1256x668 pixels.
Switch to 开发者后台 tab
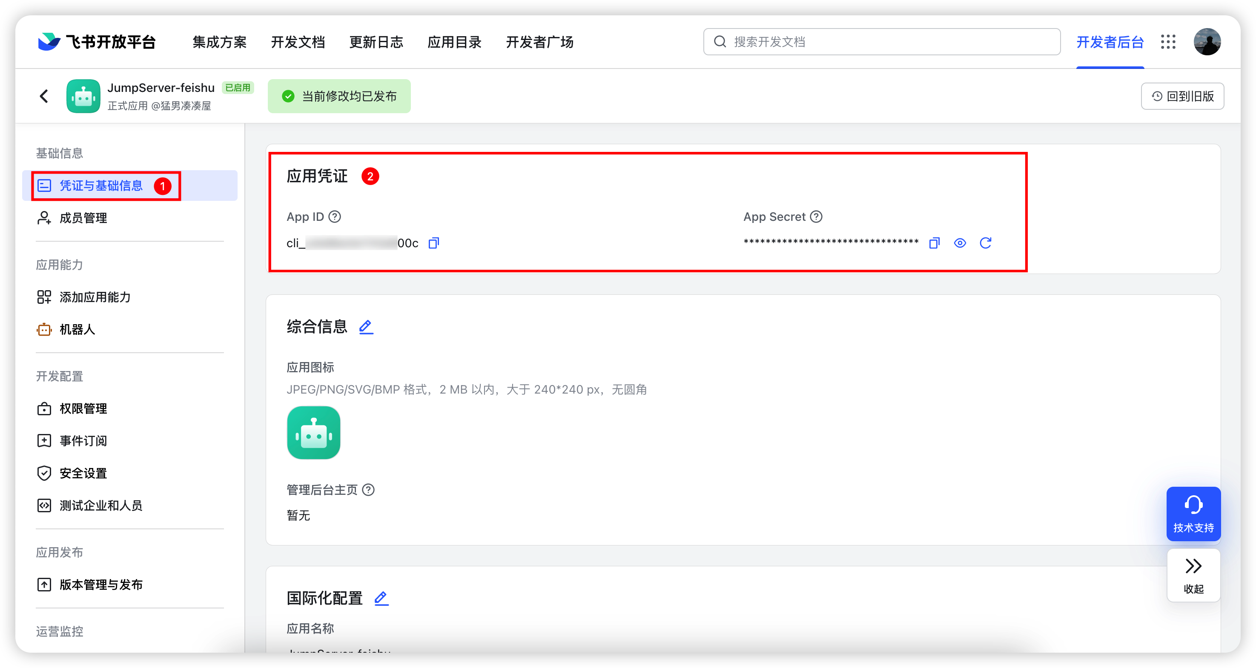coord(1110,43)
